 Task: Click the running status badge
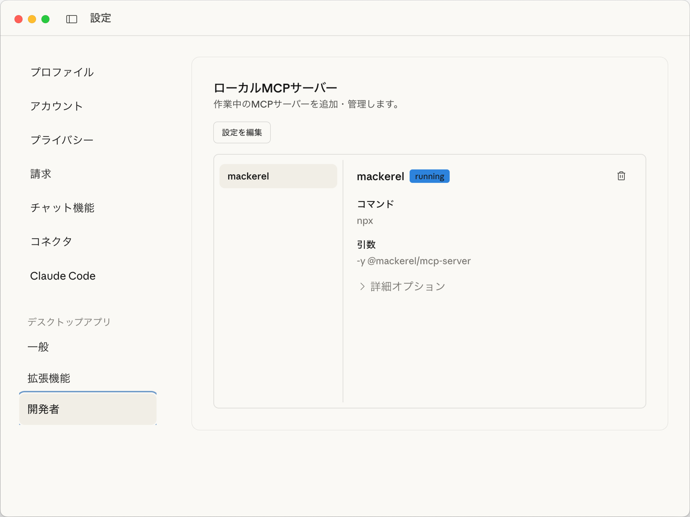click(x=429, y=176)
